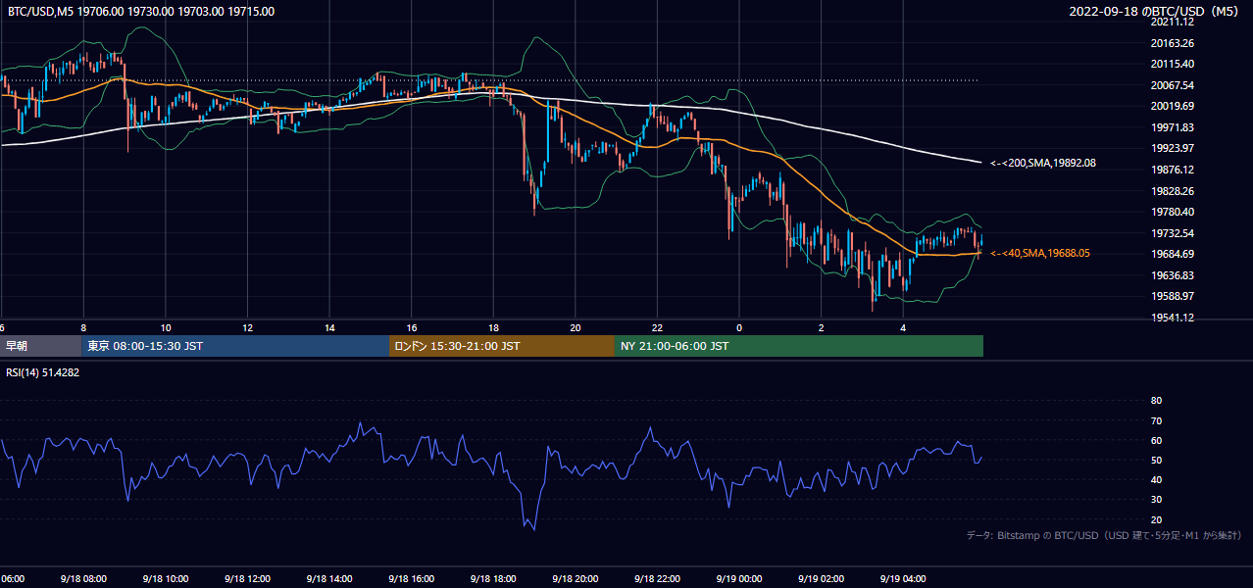Click hour label 14 under the price chart
This screenshot has height=588, width=1253.
coord(329,328)
